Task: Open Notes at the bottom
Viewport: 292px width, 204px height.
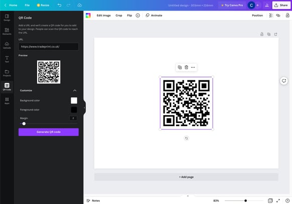Action: (93, 200)
